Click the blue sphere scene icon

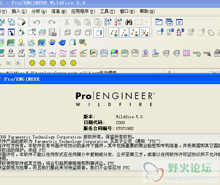42,43
